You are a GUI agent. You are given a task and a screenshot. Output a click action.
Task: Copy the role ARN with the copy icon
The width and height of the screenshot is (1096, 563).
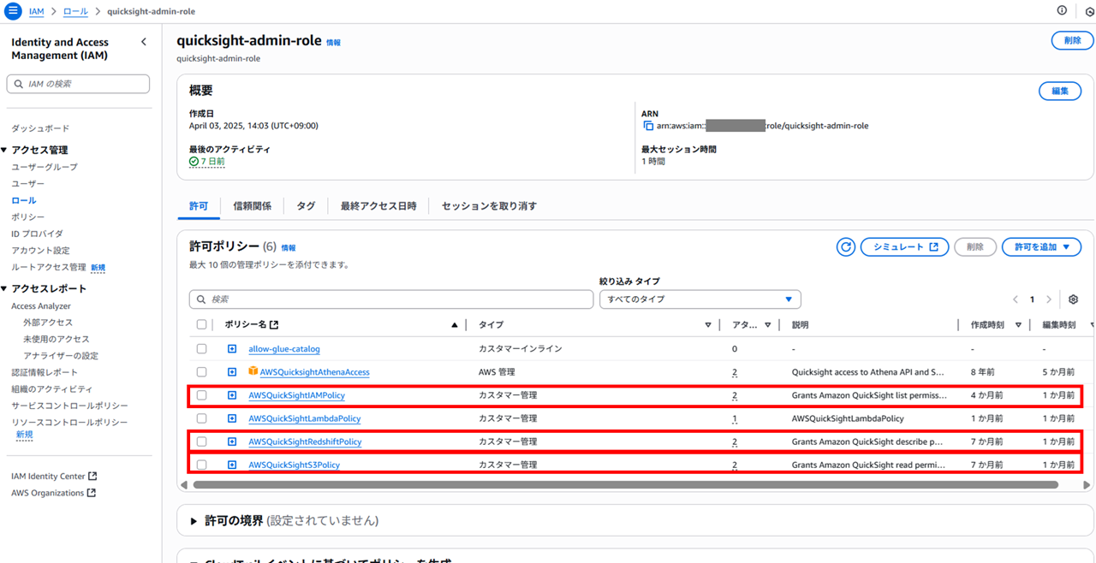click(648, 126)
